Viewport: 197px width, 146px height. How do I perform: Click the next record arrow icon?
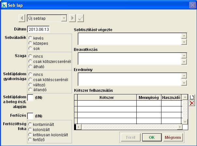72,18
